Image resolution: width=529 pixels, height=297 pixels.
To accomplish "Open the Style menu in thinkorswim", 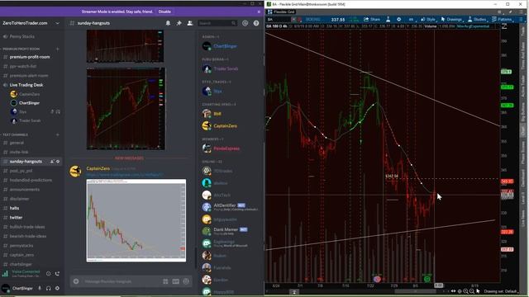I will click(x=428, y=19).
